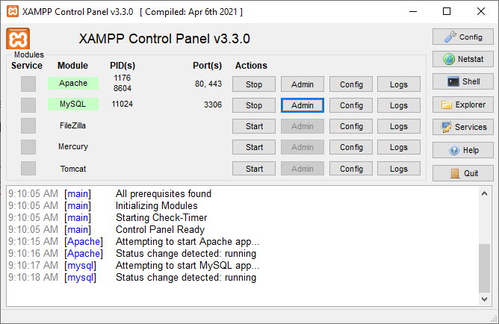Click the XAMPP title bar window icon
The image size is (499, 324).
pyautogui.click(x=12, y=12)
